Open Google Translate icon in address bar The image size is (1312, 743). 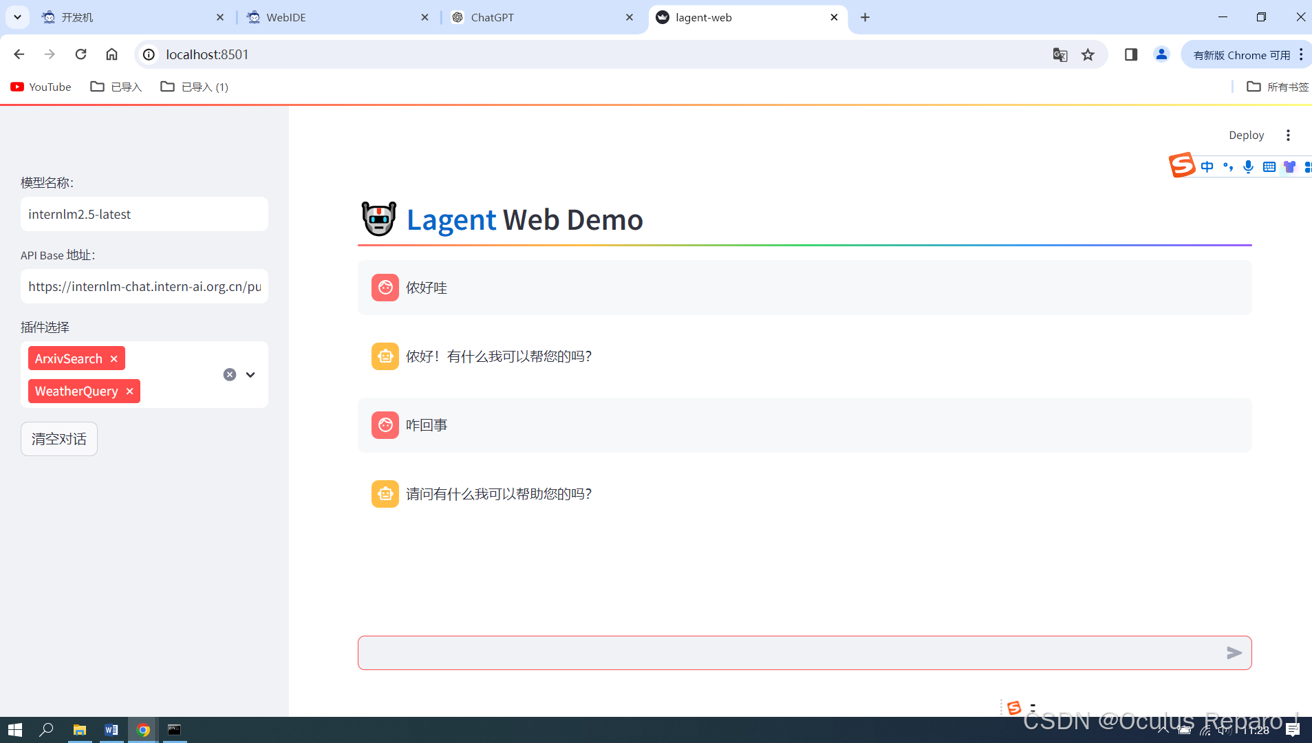[x=1060, y=54]
